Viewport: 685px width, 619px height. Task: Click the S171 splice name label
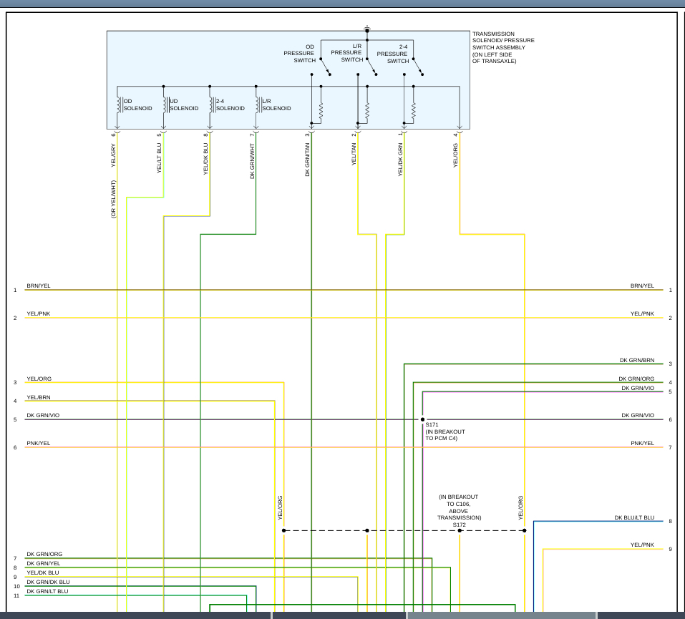point(432,424)
